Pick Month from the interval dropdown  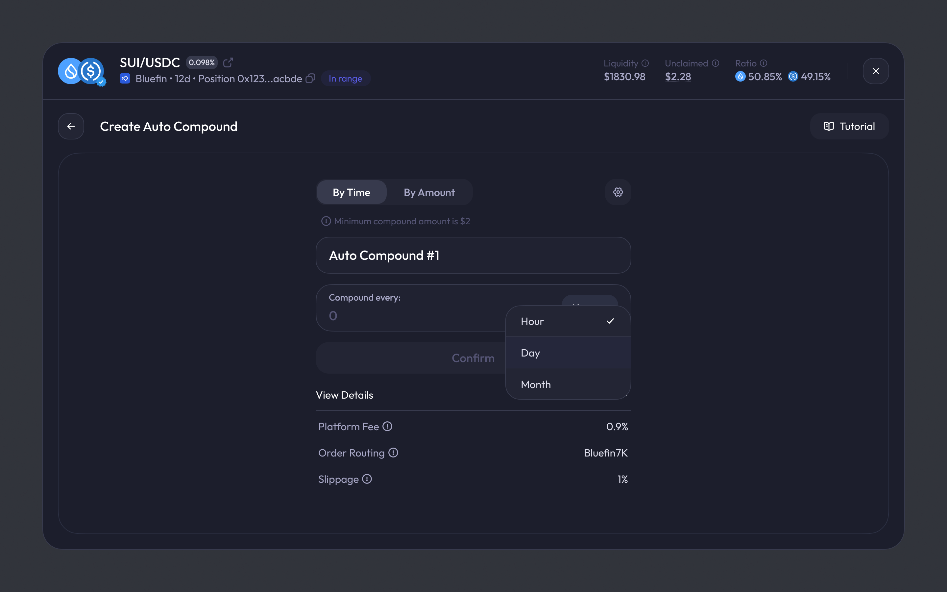point(568,384)
